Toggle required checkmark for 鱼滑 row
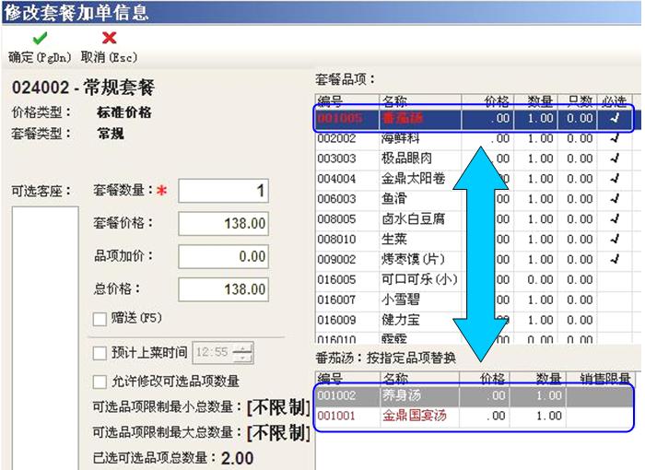This screenshot has height=470, width=645. tap(615, 198)
